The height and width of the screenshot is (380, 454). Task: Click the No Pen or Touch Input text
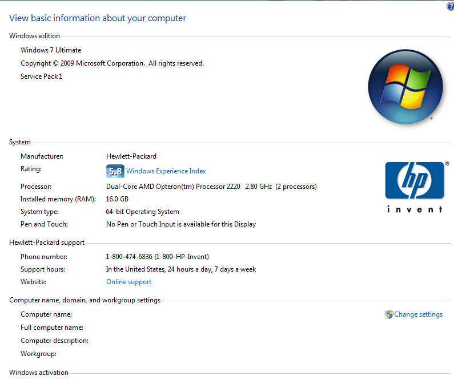(x=181, y=224)
